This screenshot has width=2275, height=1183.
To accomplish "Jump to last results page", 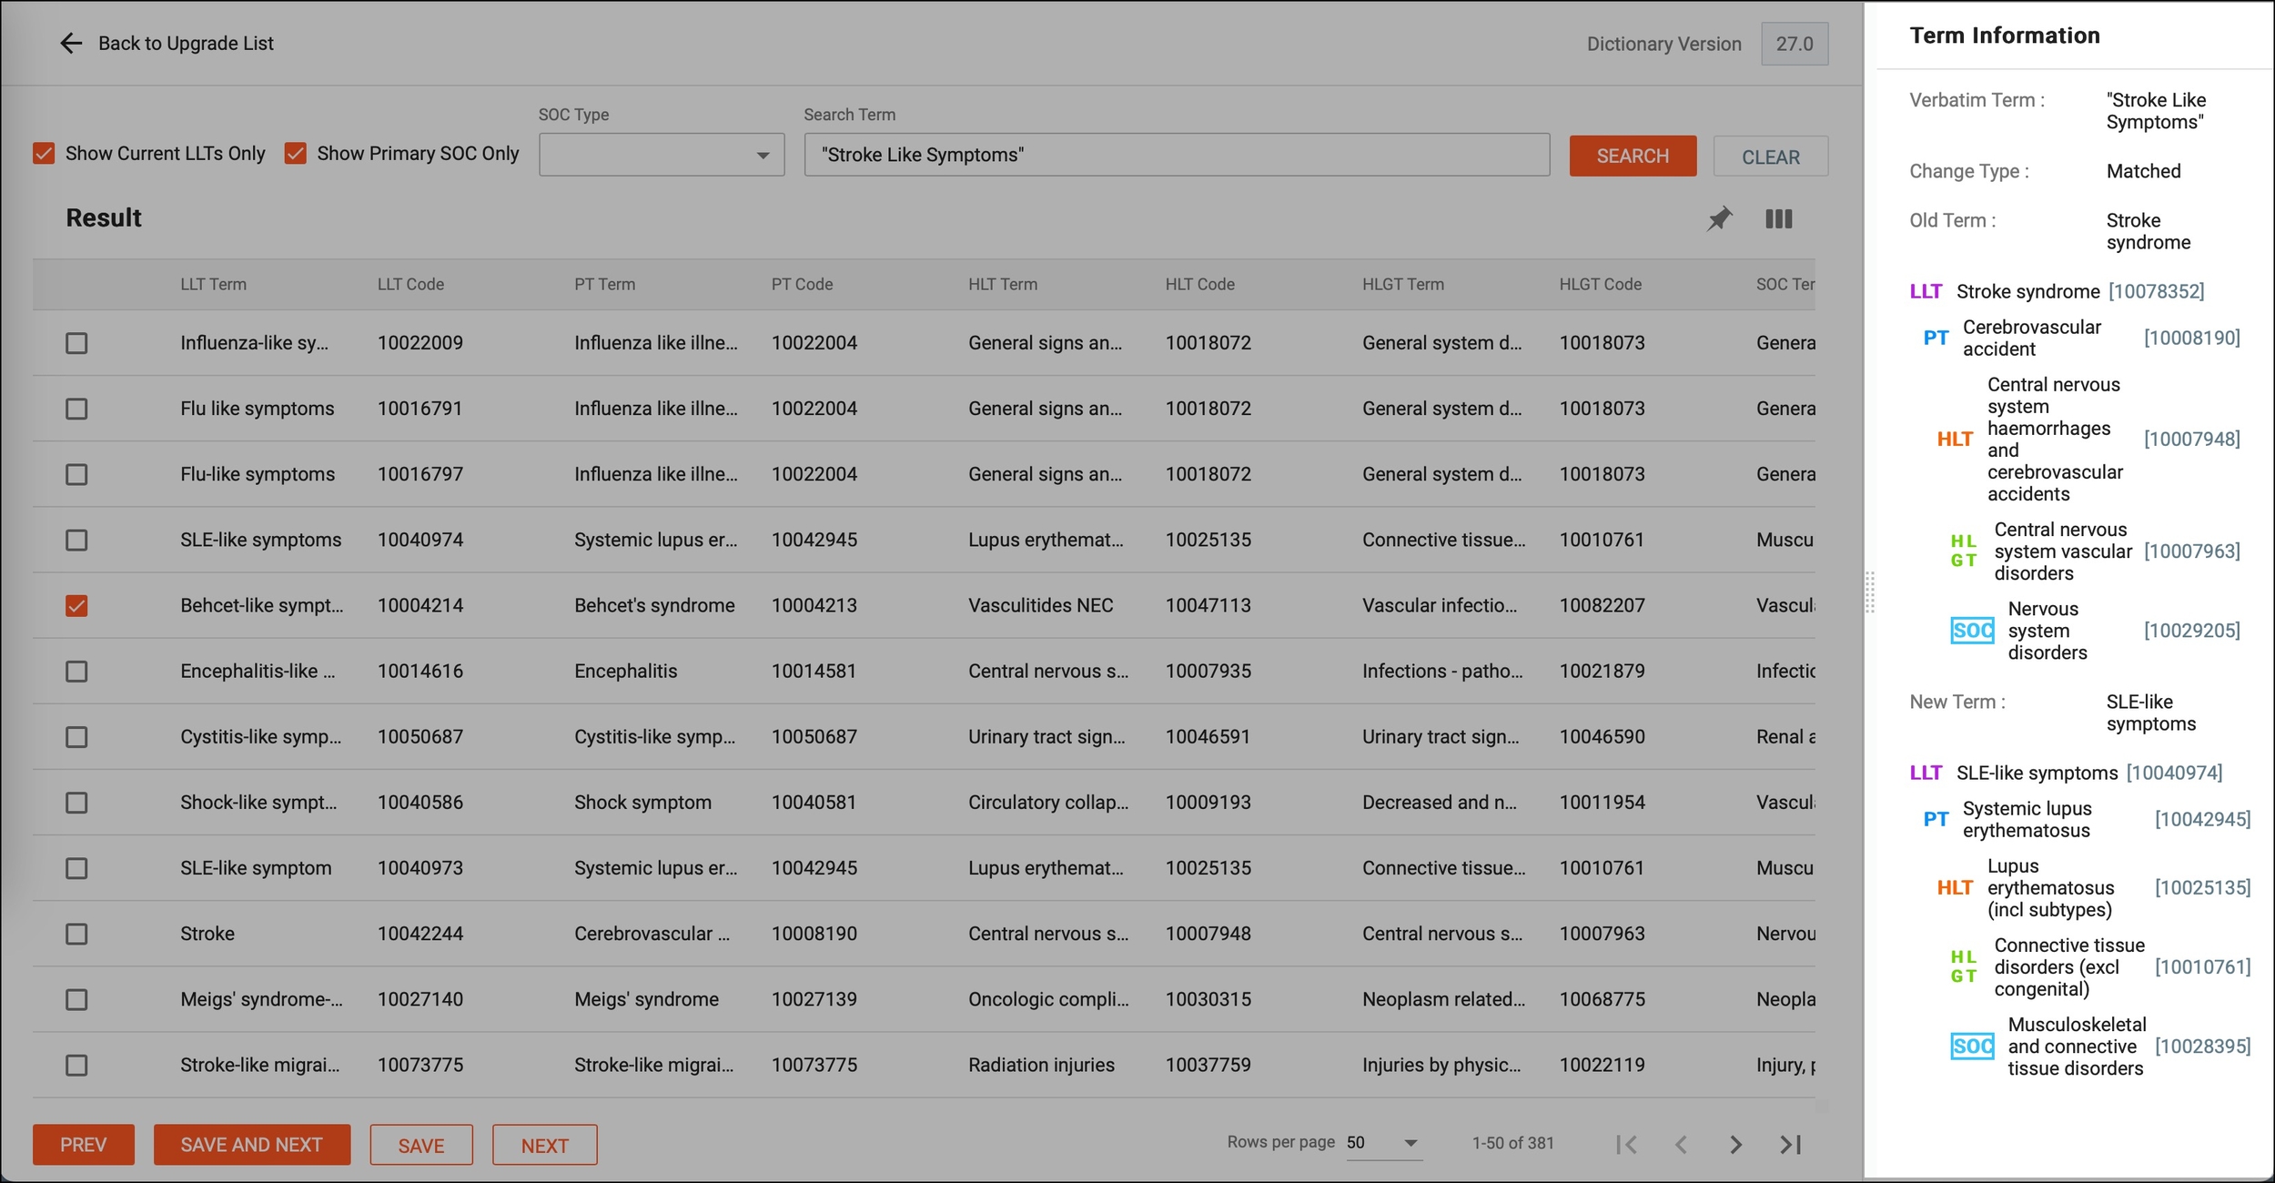I will [1790, 1144].
